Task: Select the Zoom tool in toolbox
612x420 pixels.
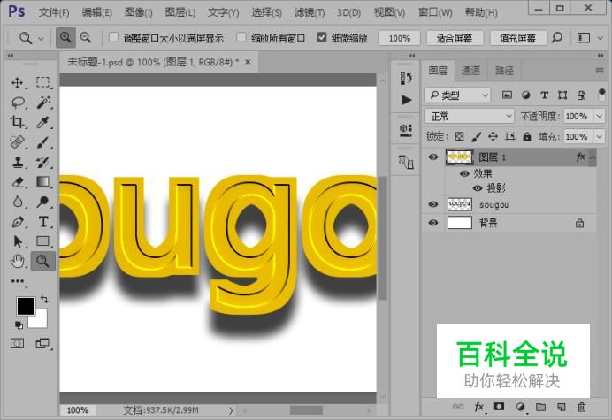Action: (x=43, y=261)
